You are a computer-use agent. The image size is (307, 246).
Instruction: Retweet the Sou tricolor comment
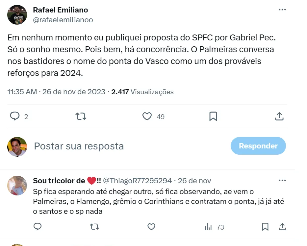point(95,227)
